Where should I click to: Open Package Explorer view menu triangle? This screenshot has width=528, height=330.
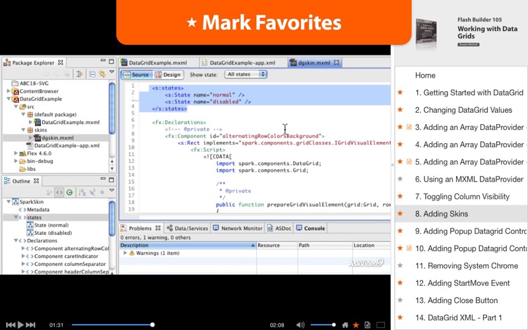[x=112, y=72]
